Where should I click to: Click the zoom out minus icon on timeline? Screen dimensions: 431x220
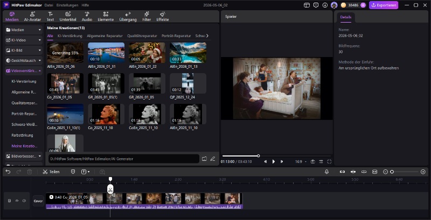[x=385, y=172]
